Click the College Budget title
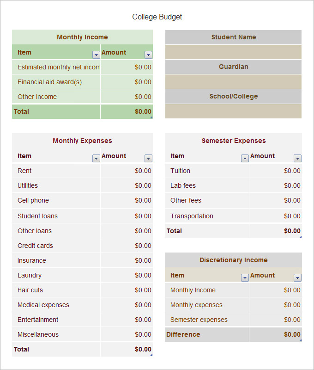Viewport: 314px width, 370px height. pyautogui.click(x=157, y=17)
